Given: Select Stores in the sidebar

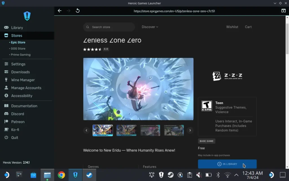Looking at the screenshot, I should click(27, 35).
